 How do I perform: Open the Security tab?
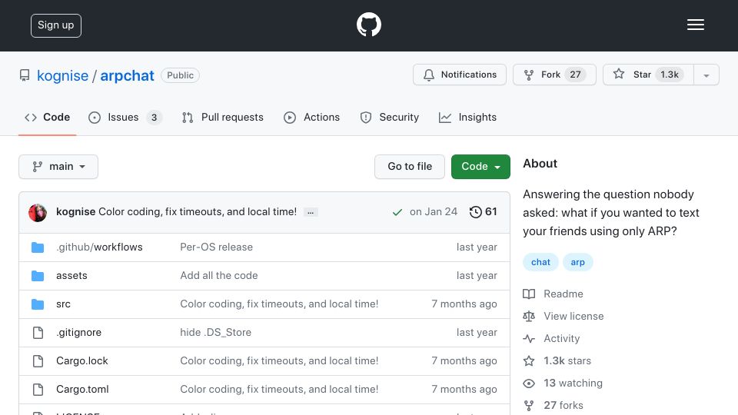point(389,117)
